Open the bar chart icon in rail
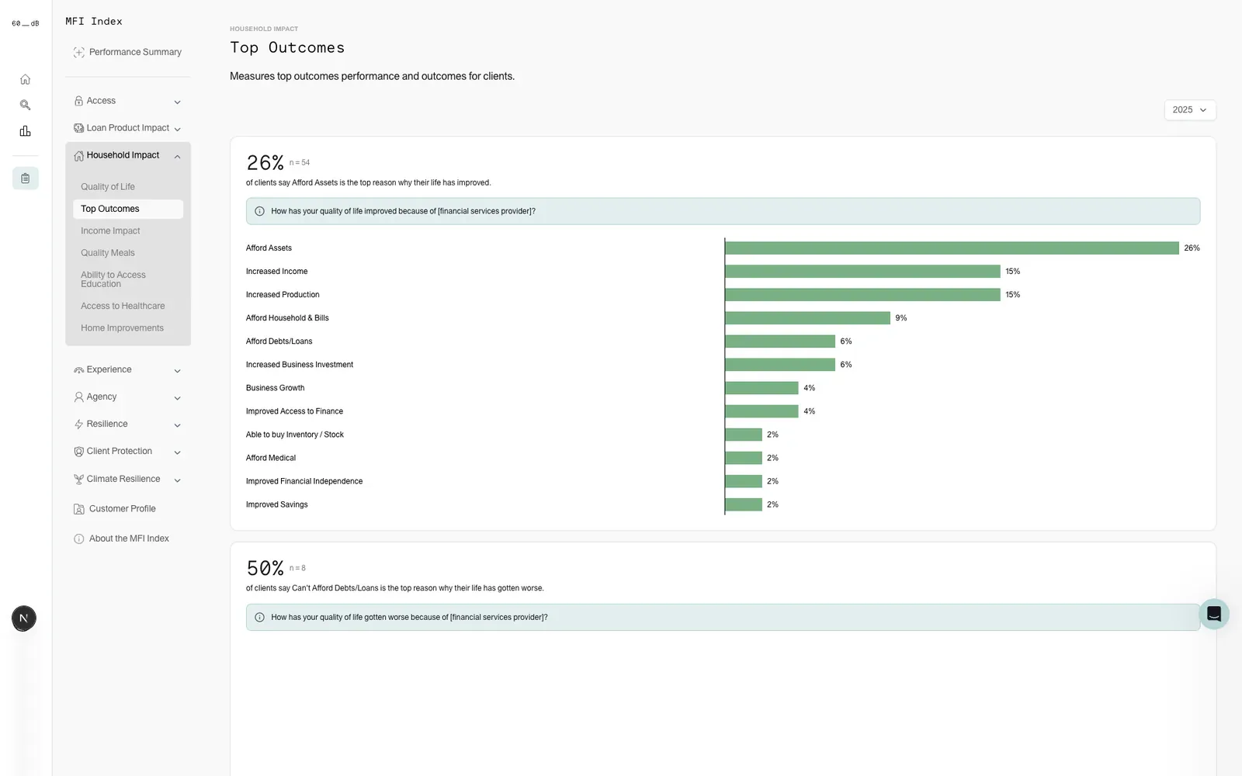Image resolution: width=1242 pixels, height=776 pixels. [25, 131]
